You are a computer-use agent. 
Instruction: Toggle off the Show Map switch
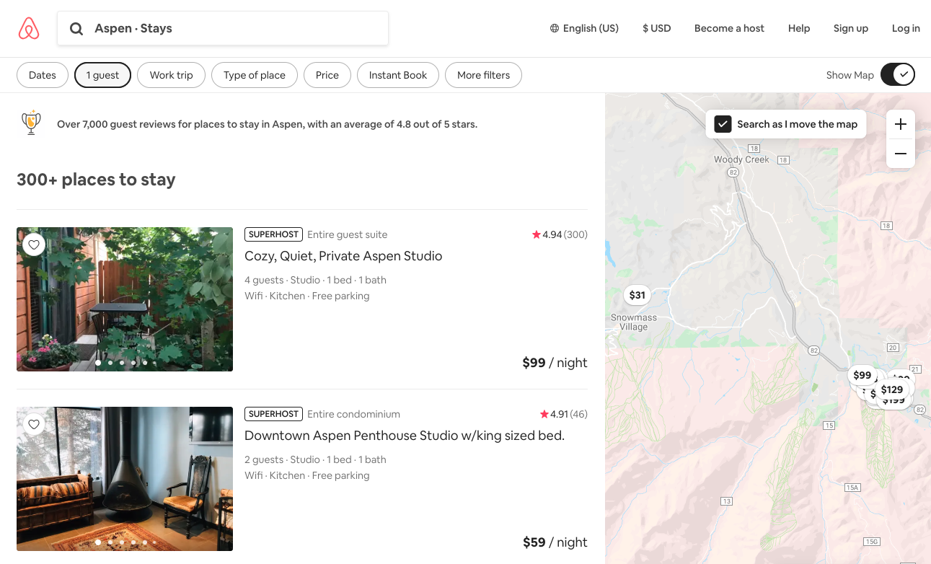coord(897,74)
